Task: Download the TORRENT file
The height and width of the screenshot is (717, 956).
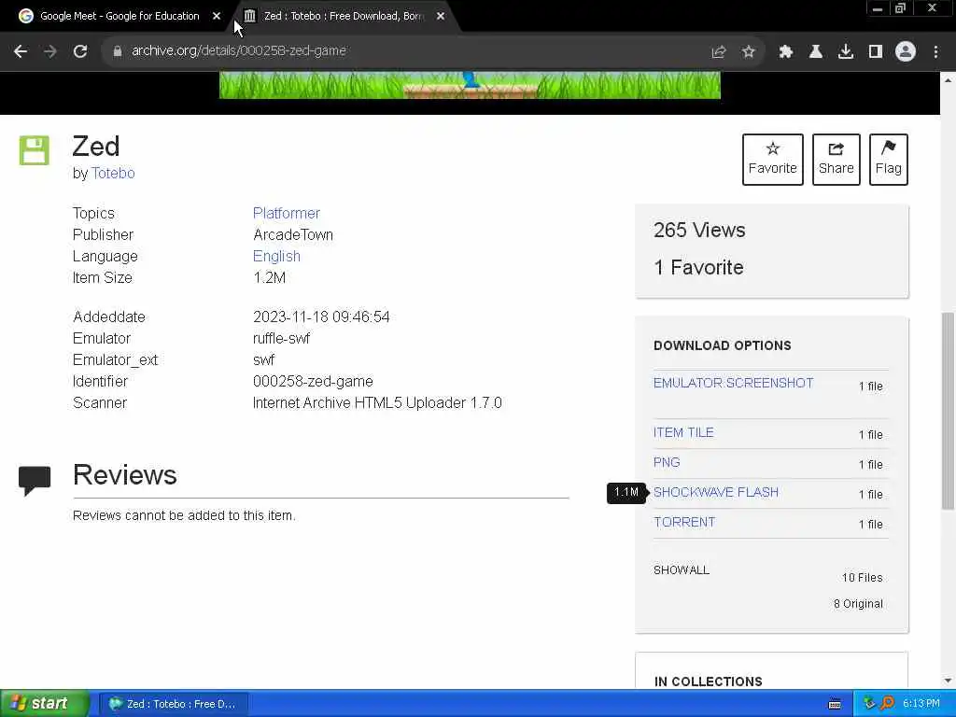Action: 684,522
